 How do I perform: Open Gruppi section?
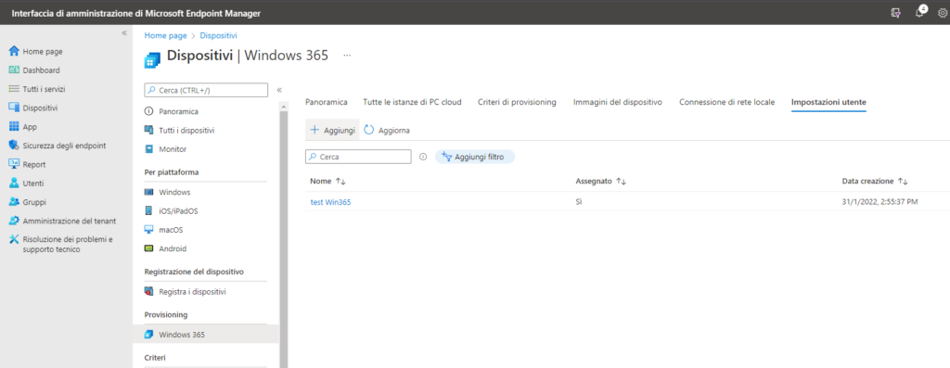pos(27,202)
